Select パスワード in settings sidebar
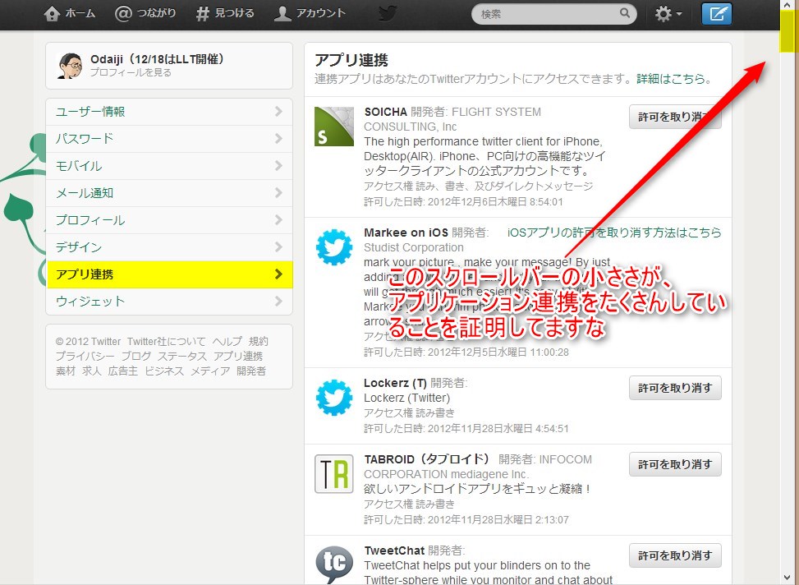The width and height of the screenshot is (799, 585). [x=169, y=139]
